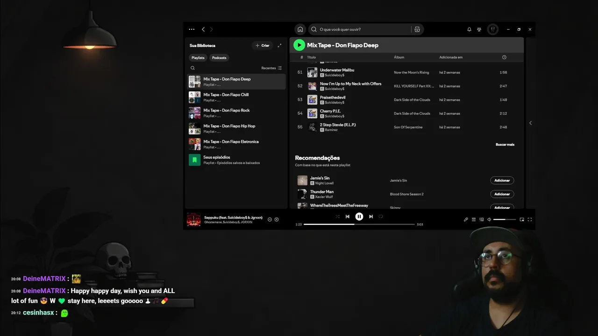598x336 pixels.
Task: Add Thunder Man with its Adicionar button
Action: pyautogui.click(x=502, y=194)
